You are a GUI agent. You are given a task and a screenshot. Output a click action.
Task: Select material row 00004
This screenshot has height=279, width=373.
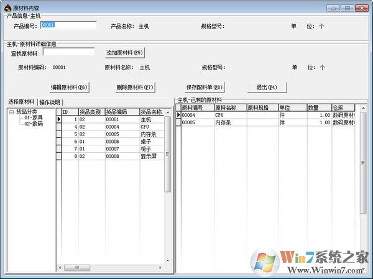265,115
